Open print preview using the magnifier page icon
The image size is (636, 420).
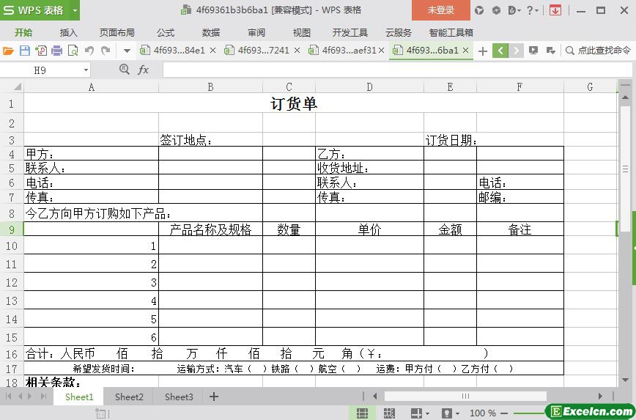tap(73, 51)
